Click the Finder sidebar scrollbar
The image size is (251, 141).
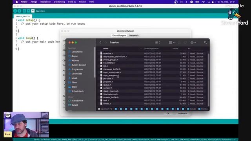pyautogui.click(x=95, y=62)
